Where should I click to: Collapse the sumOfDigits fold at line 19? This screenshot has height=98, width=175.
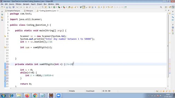[x=9, y=64]
